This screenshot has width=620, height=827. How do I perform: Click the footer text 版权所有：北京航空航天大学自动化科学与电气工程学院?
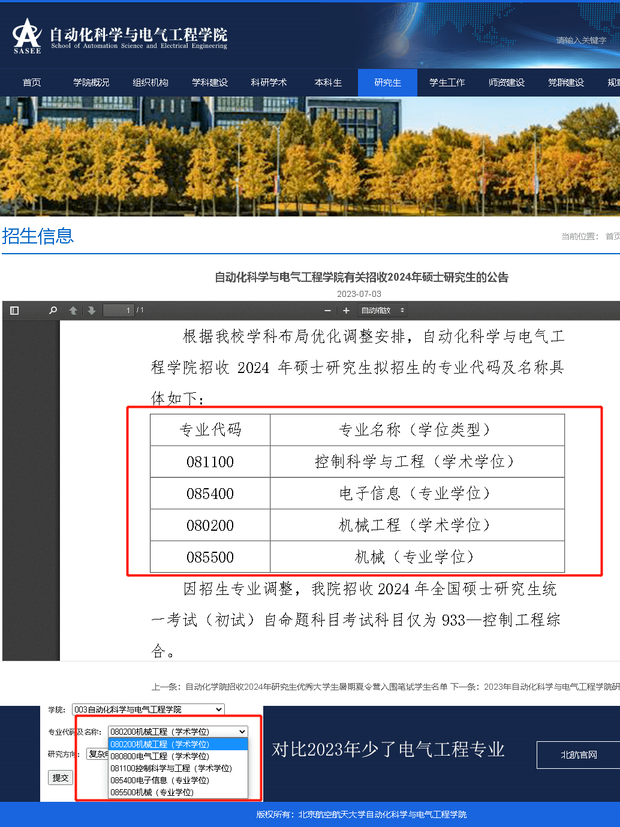tap(362, 814)
